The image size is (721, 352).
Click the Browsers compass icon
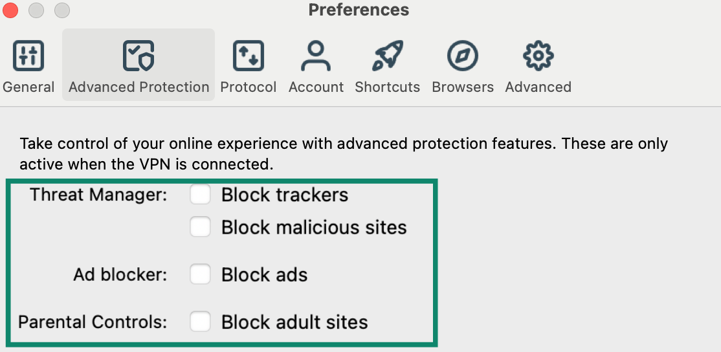coord(462,56)
